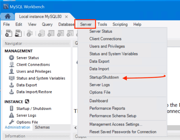Open the Edit menu
This screenshot has width=180, height=140.
coord(19,24)
